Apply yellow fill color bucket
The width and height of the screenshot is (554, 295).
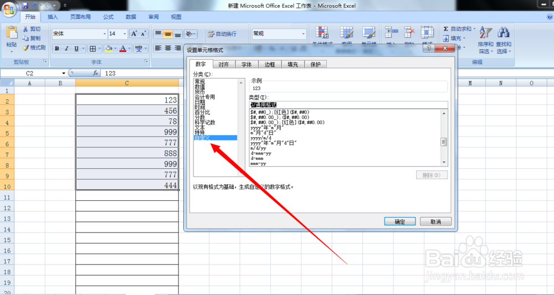coord(109,49)
